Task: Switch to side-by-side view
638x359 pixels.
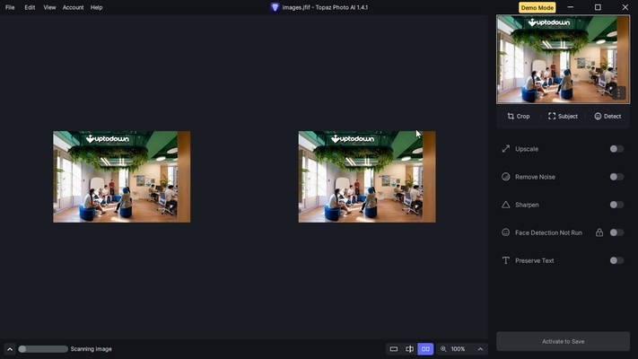Action: pos(425,349)
